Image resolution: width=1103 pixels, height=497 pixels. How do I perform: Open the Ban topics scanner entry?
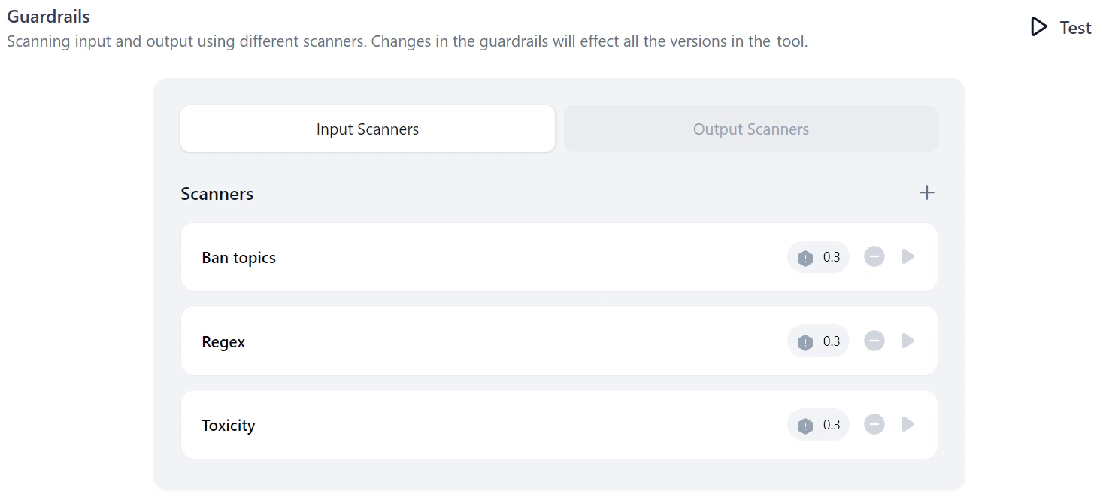coord(238,256)
